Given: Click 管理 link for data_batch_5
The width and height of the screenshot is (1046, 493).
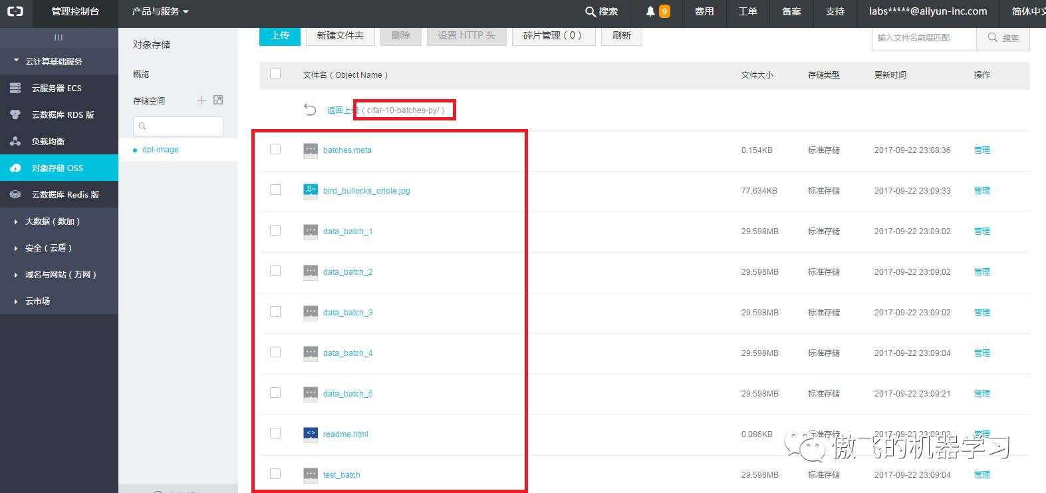Looking at the screenshot, I should pyautogui.click(x=982, y=394).
